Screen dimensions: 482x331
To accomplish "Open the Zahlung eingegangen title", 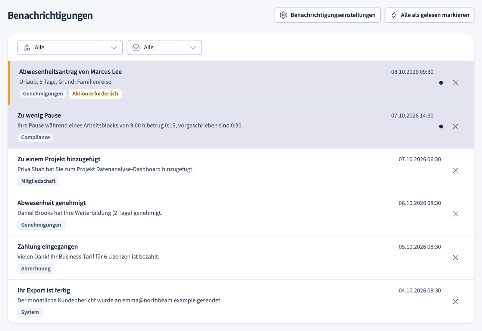I will 48,246.
